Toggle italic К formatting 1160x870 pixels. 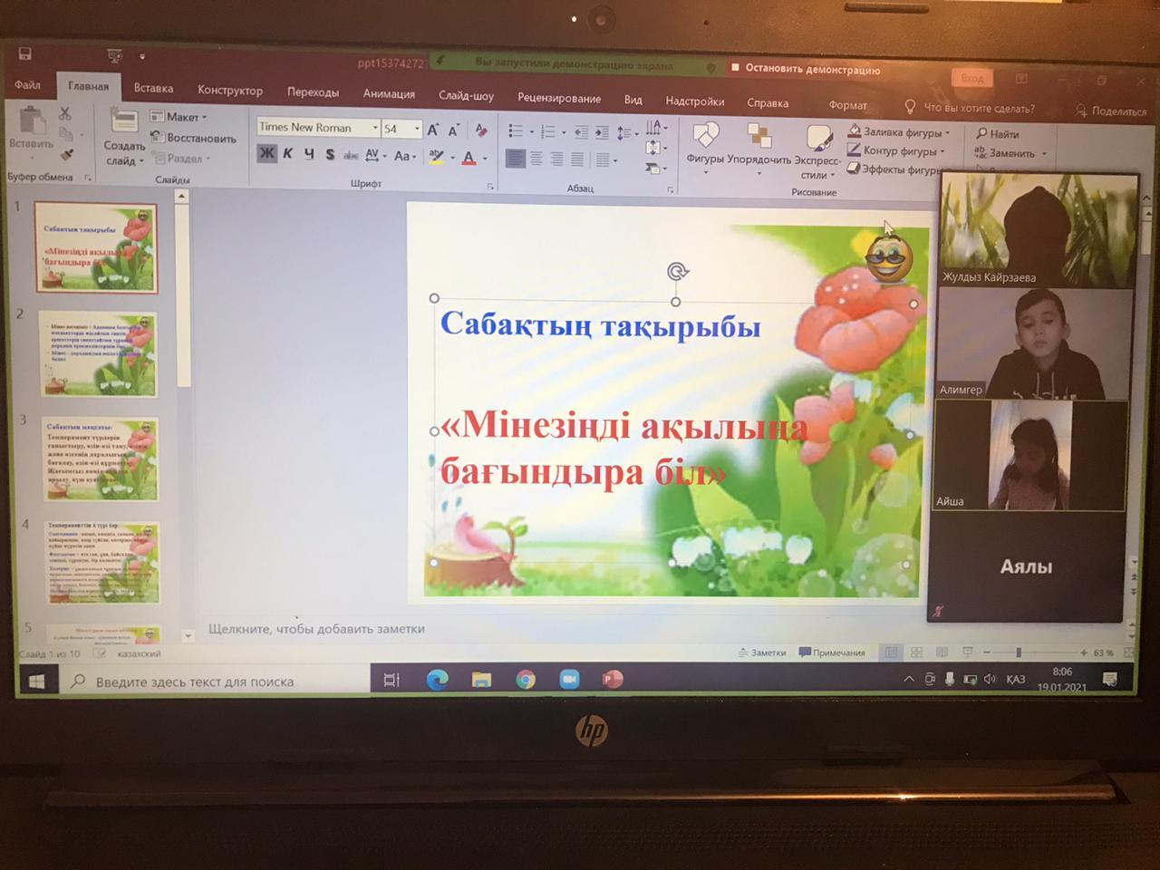click(x=288, y=154)
